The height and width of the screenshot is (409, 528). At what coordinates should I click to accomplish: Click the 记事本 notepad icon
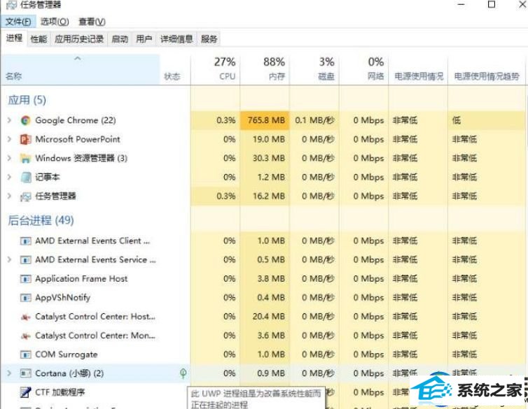(26, 177)
